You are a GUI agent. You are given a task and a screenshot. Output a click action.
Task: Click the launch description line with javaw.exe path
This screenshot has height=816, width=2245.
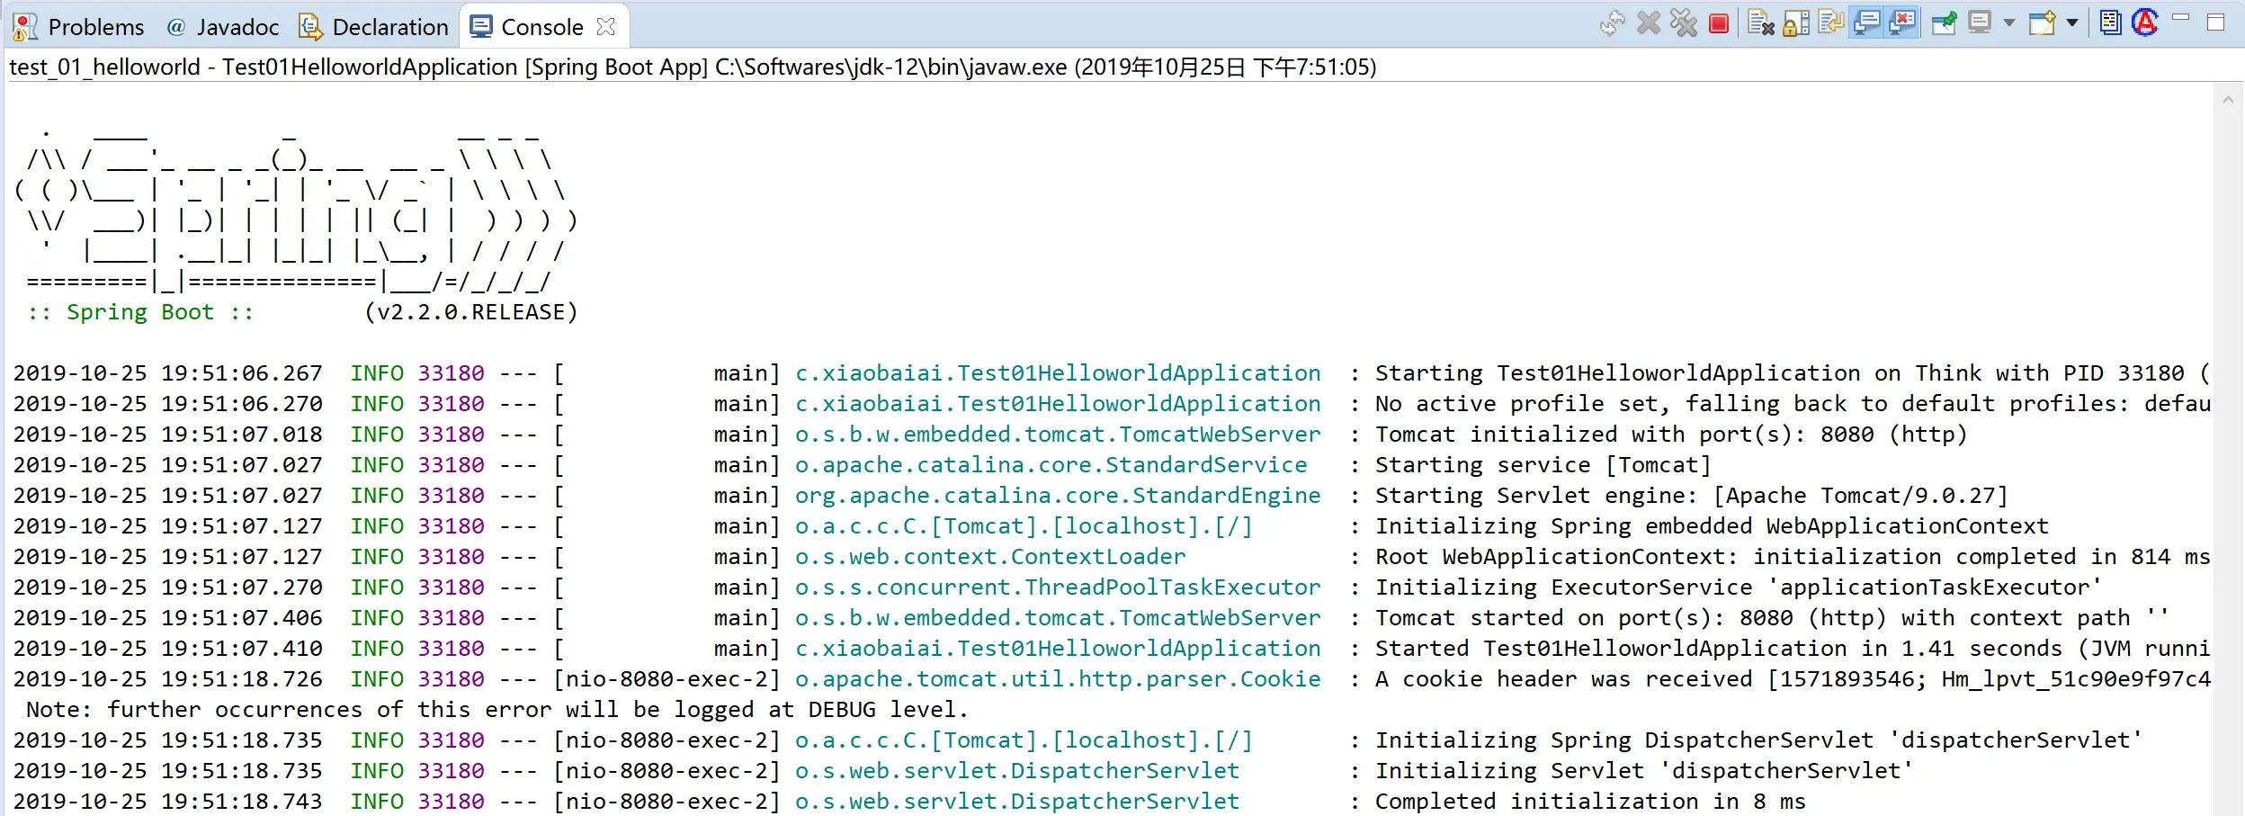click(x=693, y=67)
